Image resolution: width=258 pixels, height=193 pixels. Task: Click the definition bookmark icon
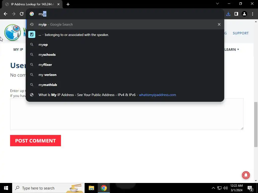coord(32,35)
